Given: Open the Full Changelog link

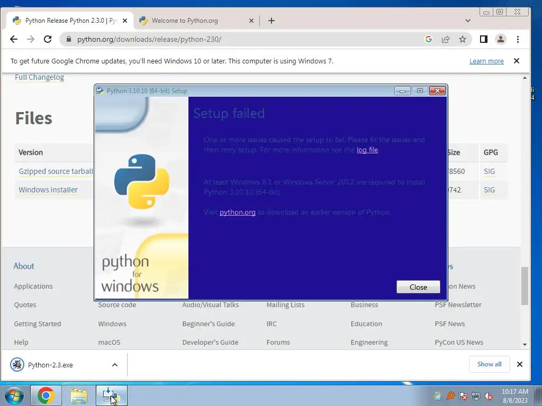Looking at the screenshot, I should [x=39, y=77].
